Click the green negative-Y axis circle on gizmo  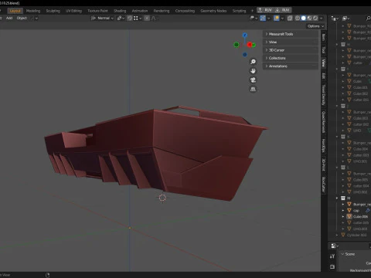point(236,45)
